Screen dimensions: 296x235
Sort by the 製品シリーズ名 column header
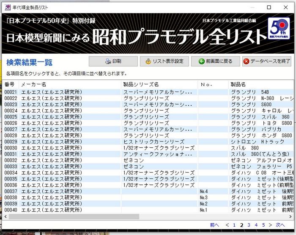141,84
